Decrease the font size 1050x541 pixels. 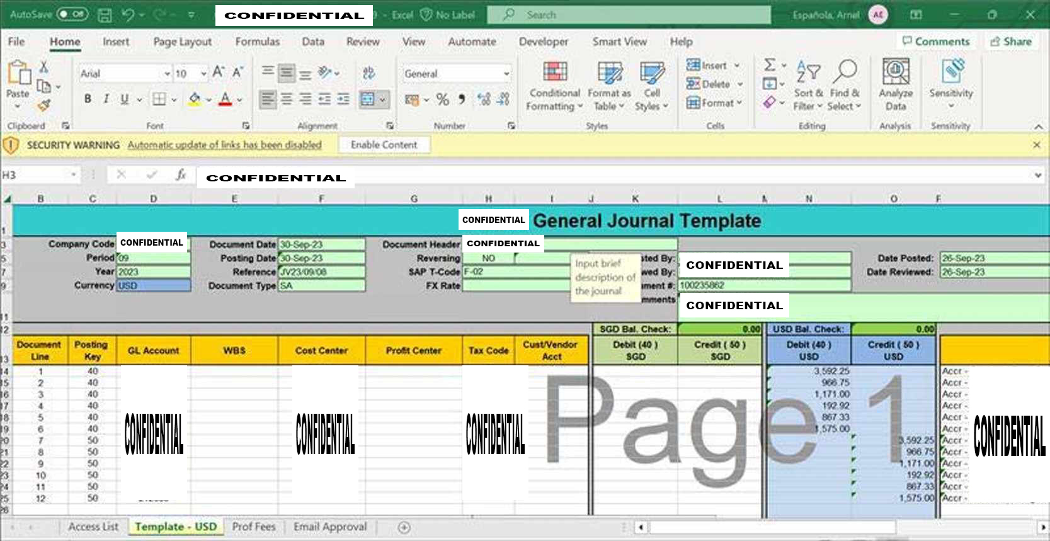237,72
